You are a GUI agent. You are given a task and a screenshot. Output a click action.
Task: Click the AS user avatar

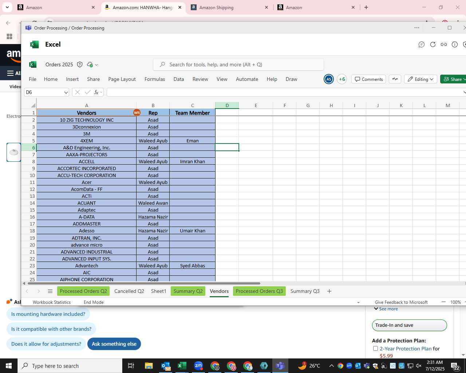pos(329,79)
